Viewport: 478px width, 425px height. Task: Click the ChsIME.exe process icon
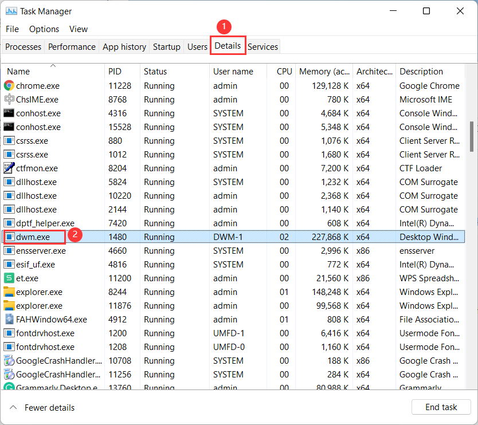click(x=9, y=100)
